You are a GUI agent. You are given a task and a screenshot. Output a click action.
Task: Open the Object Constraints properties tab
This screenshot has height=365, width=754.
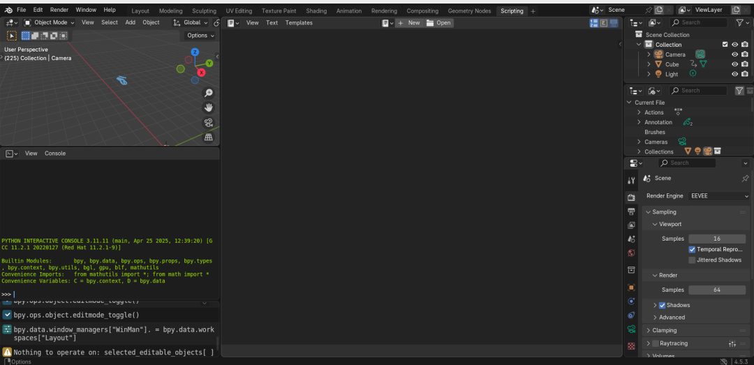pos(631,315)
